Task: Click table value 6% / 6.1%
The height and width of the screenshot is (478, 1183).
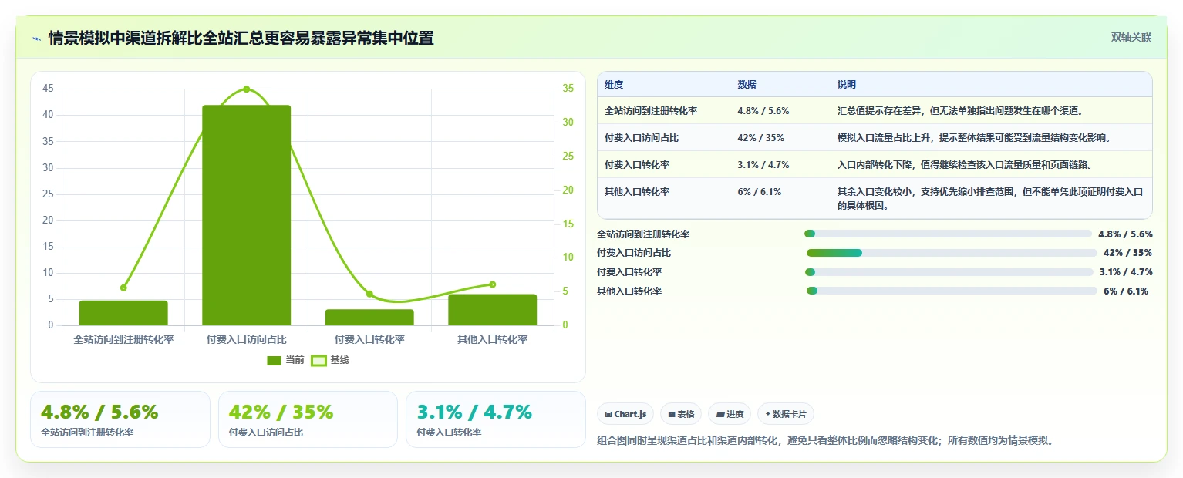Action: coord(759,192)
